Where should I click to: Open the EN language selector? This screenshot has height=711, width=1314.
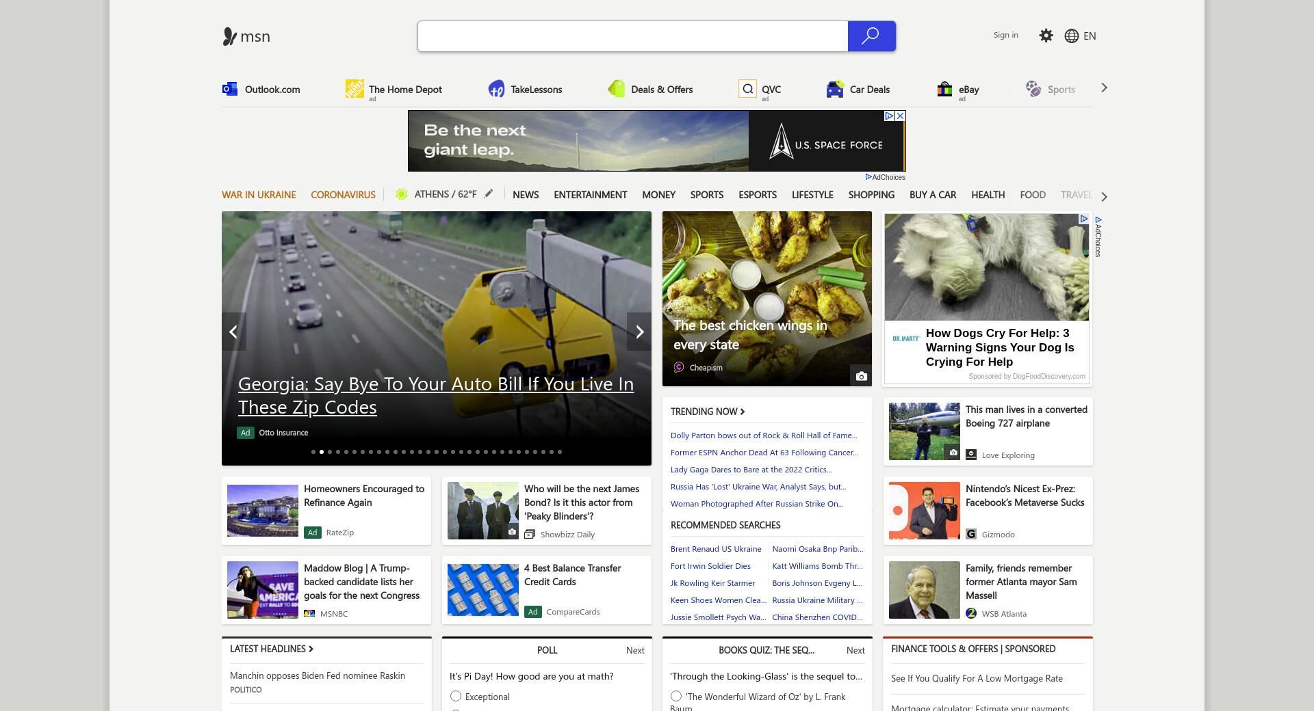[x=1090, y=36]
